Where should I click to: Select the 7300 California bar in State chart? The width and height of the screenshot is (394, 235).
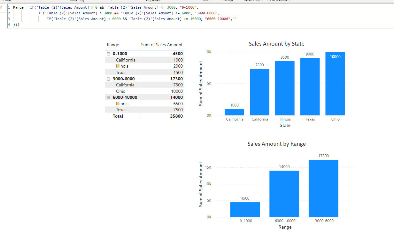point(259,92)
